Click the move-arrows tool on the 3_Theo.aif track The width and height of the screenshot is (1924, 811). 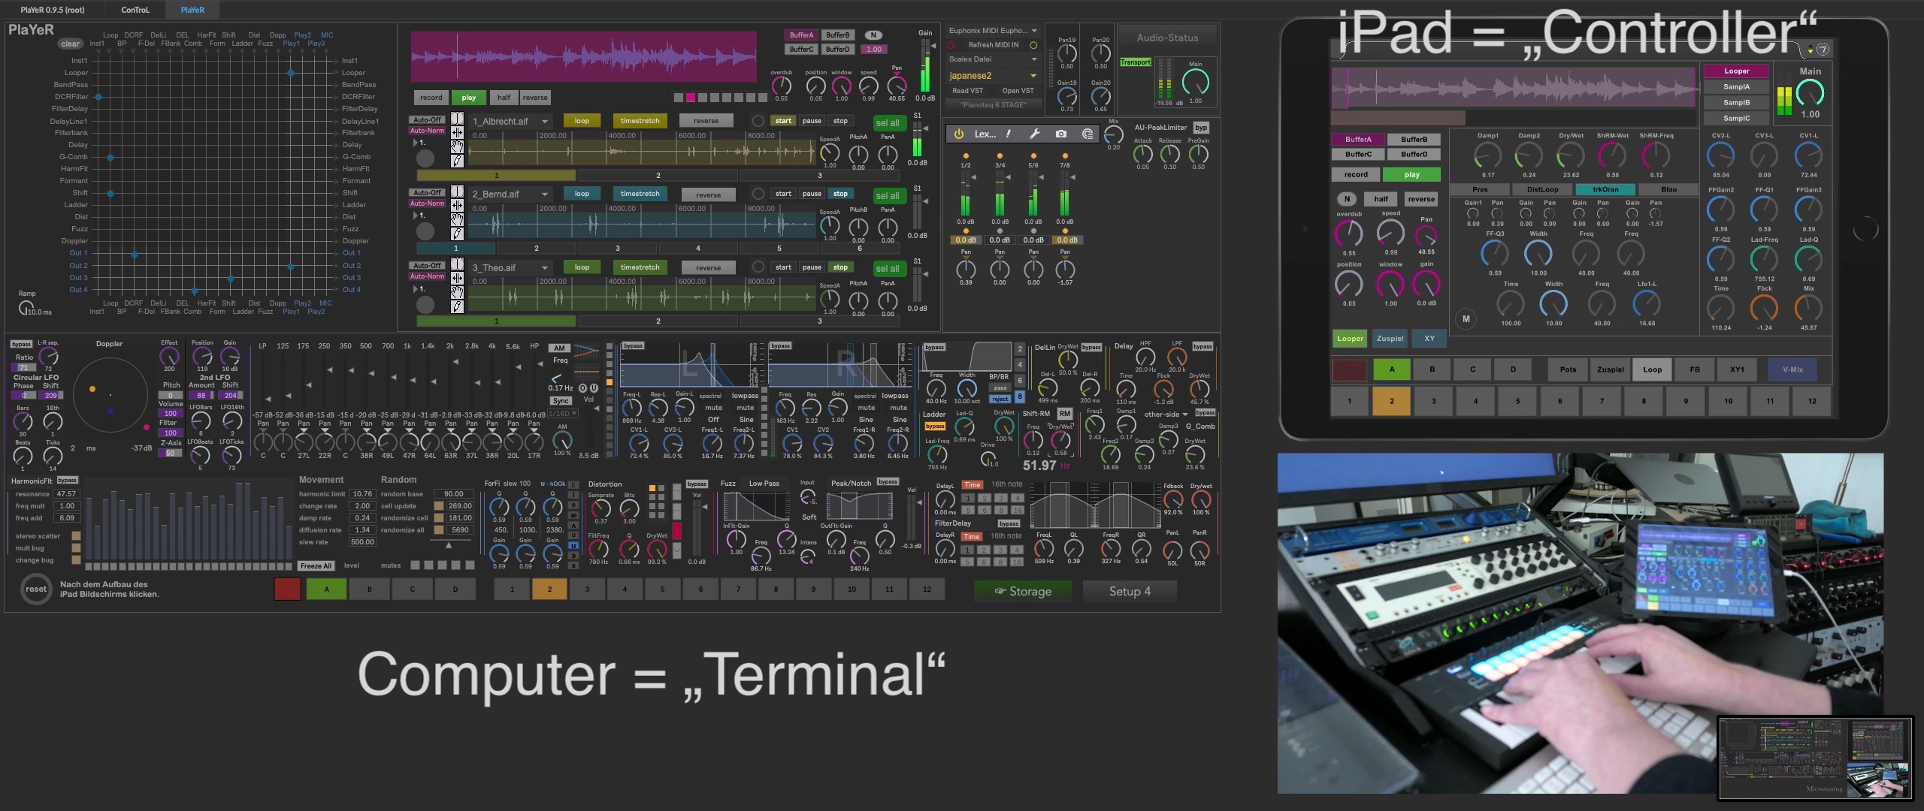(x=457, y=278)
